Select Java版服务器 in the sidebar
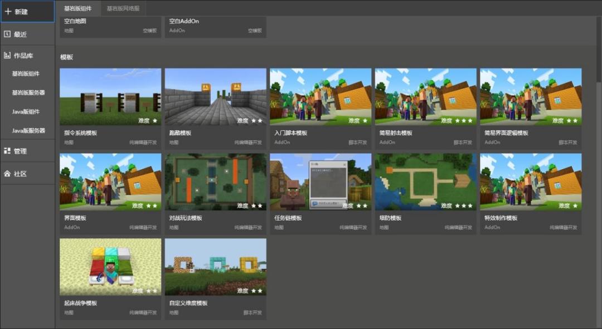The image size is (602, 329). click(x=28, y=130)
